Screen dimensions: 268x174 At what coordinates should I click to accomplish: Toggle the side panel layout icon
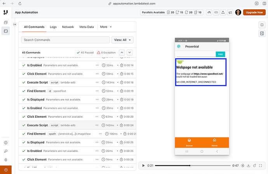261,33
